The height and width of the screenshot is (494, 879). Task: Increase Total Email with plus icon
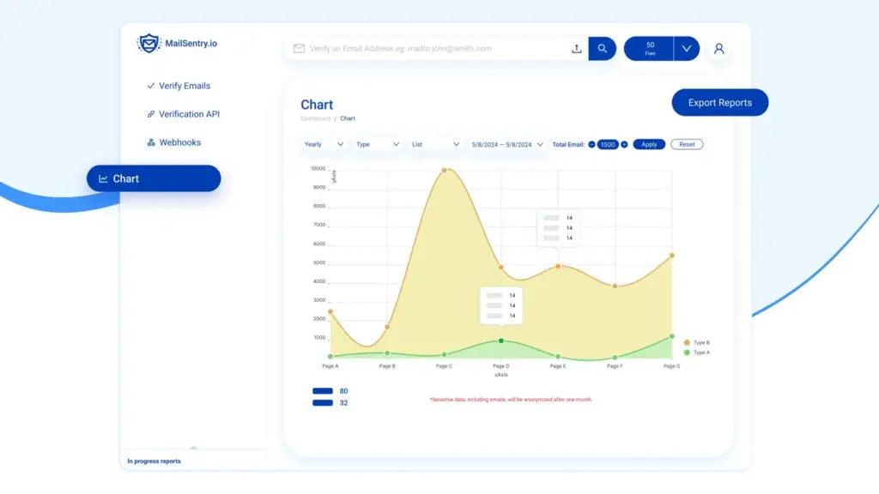point(624,144)
